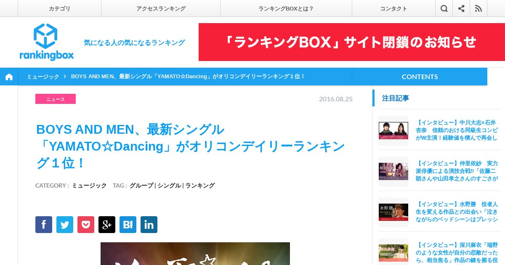The image size is (505, 265).
Task: Click the pink ニュース label
Action: click(x=56, y=99)
